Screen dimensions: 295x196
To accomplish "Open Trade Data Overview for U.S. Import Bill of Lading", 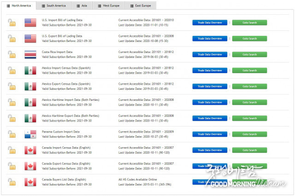I will pos(210,23).
